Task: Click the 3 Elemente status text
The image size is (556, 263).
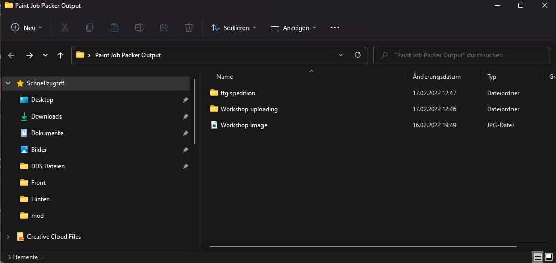Action: 23,257
